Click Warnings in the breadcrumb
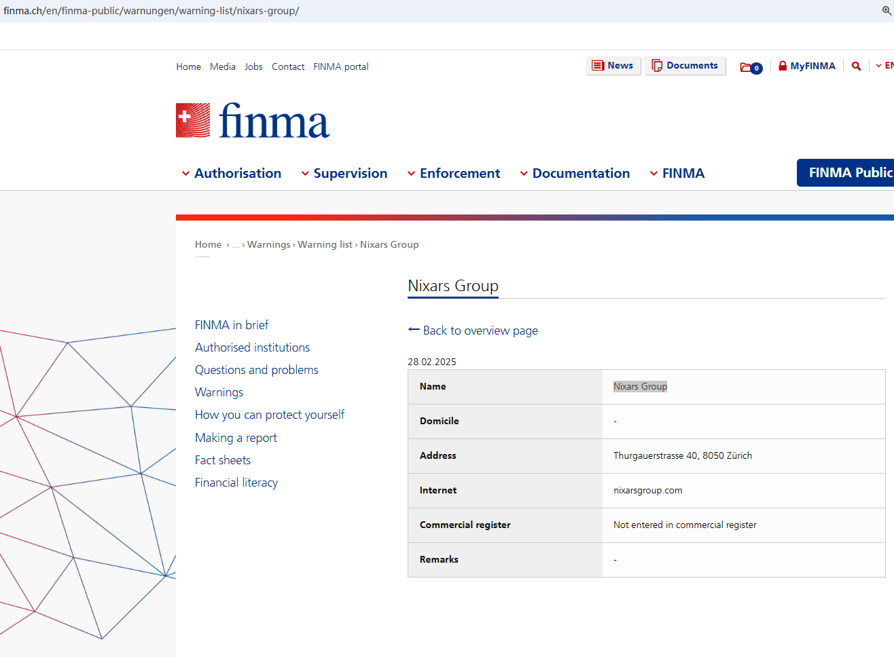 [268, 244]
